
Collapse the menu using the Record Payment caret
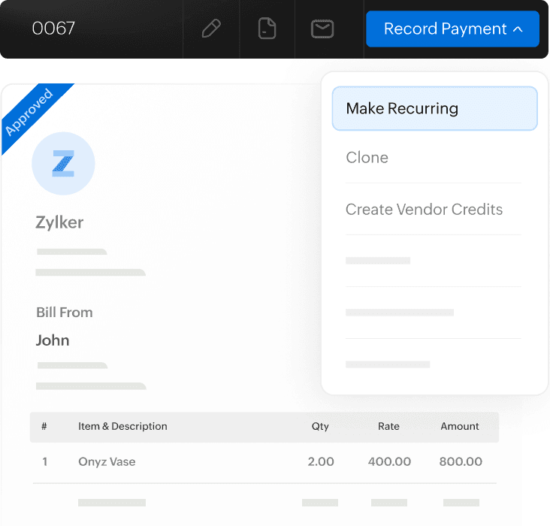[x=518, y=29]
